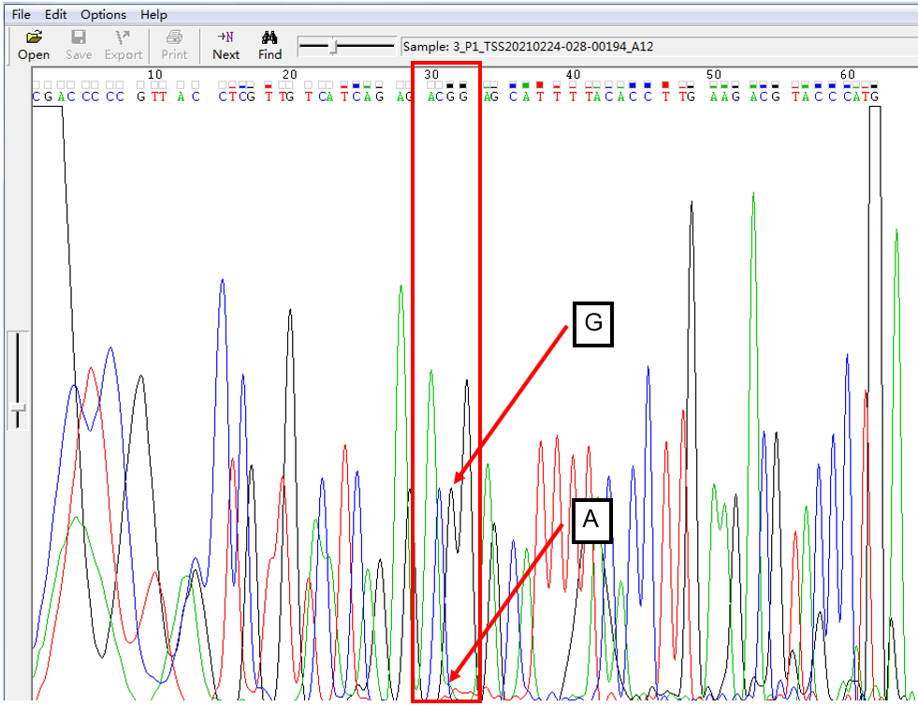
Task: Open the Help menu
Action: (x=153, y=15)
